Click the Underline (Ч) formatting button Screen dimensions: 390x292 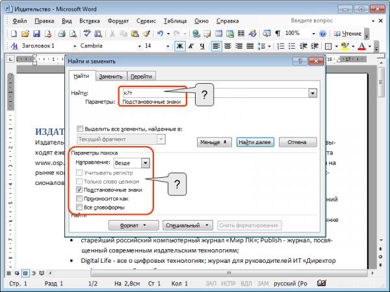tap(202, 46)
